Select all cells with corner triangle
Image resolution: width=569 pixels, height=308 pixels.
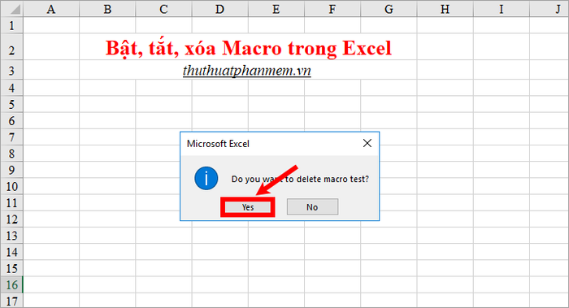click(11, 9)
